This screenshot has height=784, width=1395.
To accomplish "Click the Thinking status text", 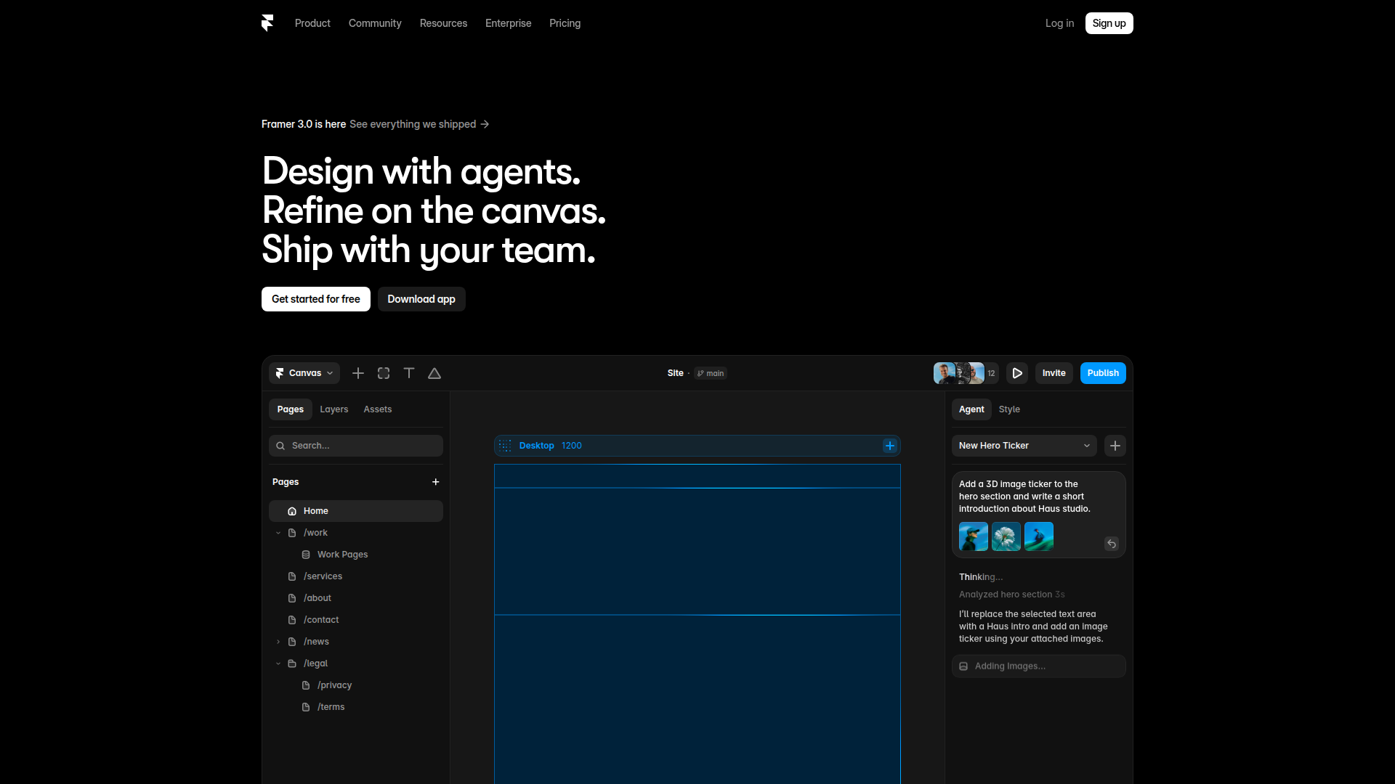I will [x=980, y=577].
